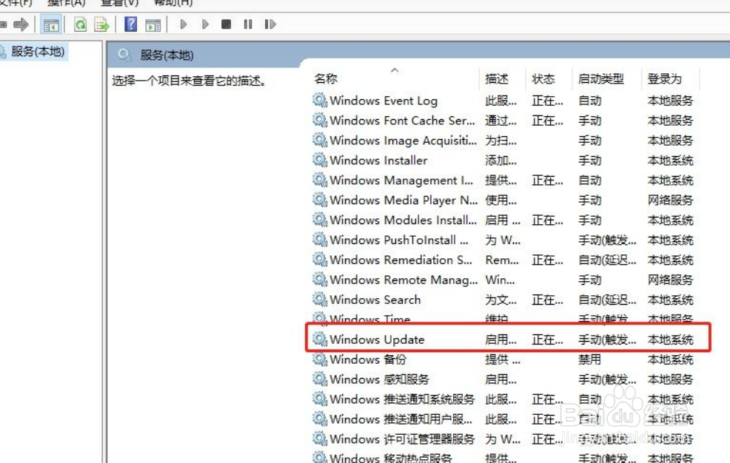This screenshot has width=730, height=463.
Task: Click gear icon of Windows PushToInstall
Action: click(320, 240)
